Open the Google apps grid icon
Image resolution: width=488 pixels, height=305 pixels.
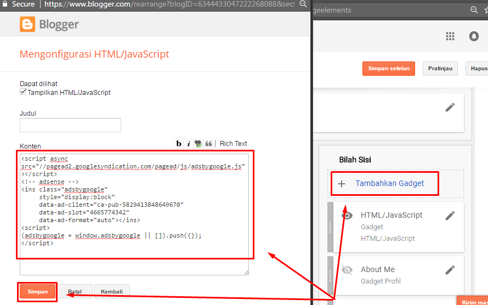tap(450, 36)
